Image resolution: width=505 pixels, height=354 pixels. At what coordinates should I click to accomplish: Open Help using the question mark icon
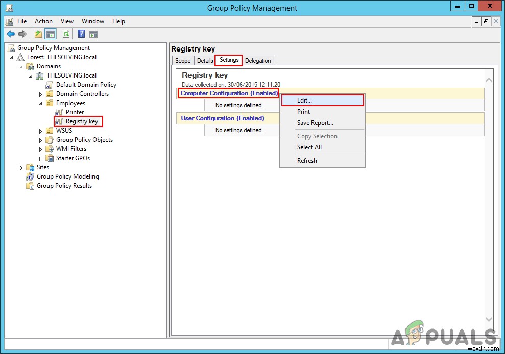click(81, 34)
